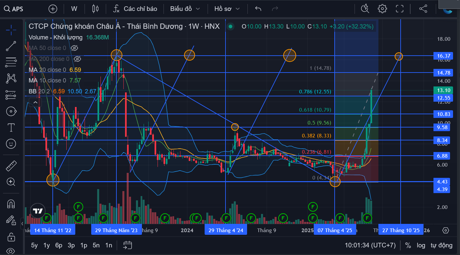Viewport: 460px width, 255px height.
Task: Activate the zoom in tool
Action: click(x=11, y=181)
